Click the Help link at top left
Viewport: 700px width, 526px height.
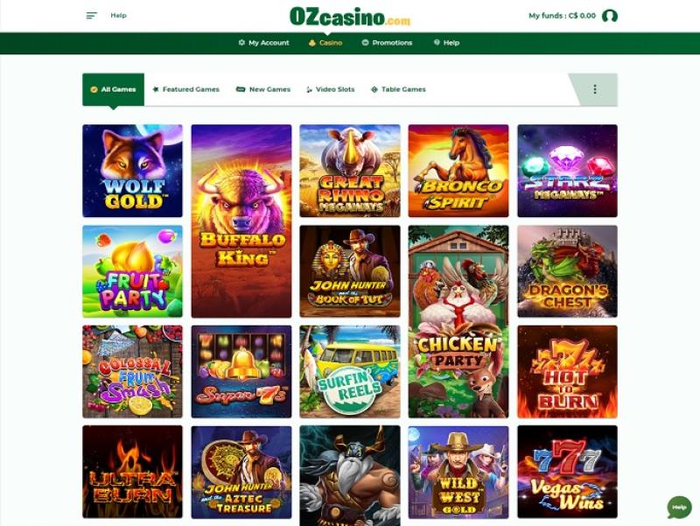pyautogui.click(x=119, y=16)
